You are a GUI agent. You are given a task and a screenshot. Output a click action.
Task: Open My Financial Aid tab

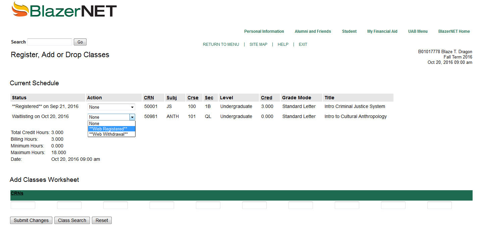click(x=382, y=31)
